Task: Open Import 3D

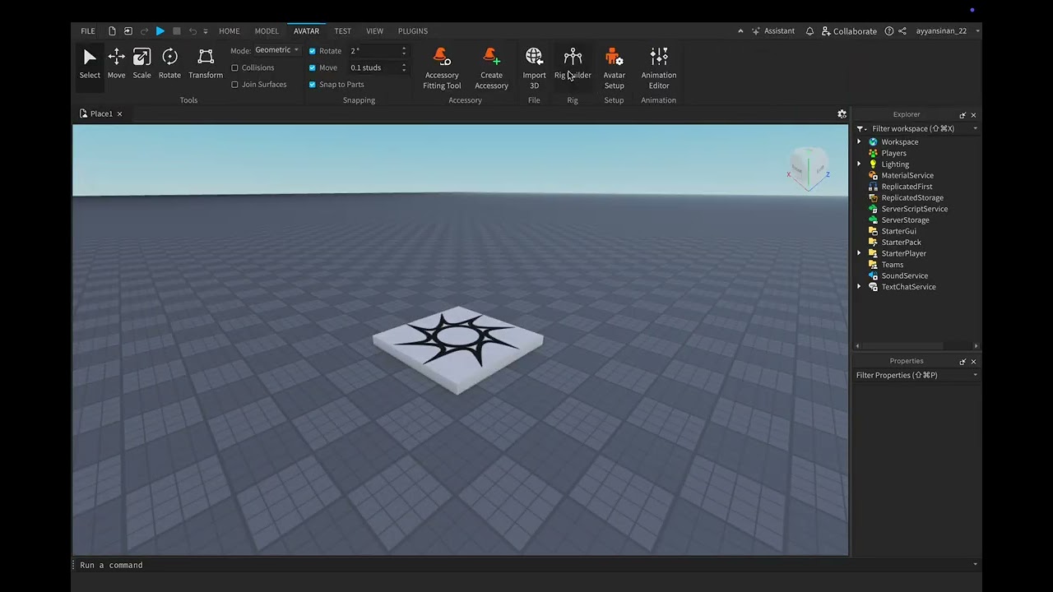Action: pos(534,66)
